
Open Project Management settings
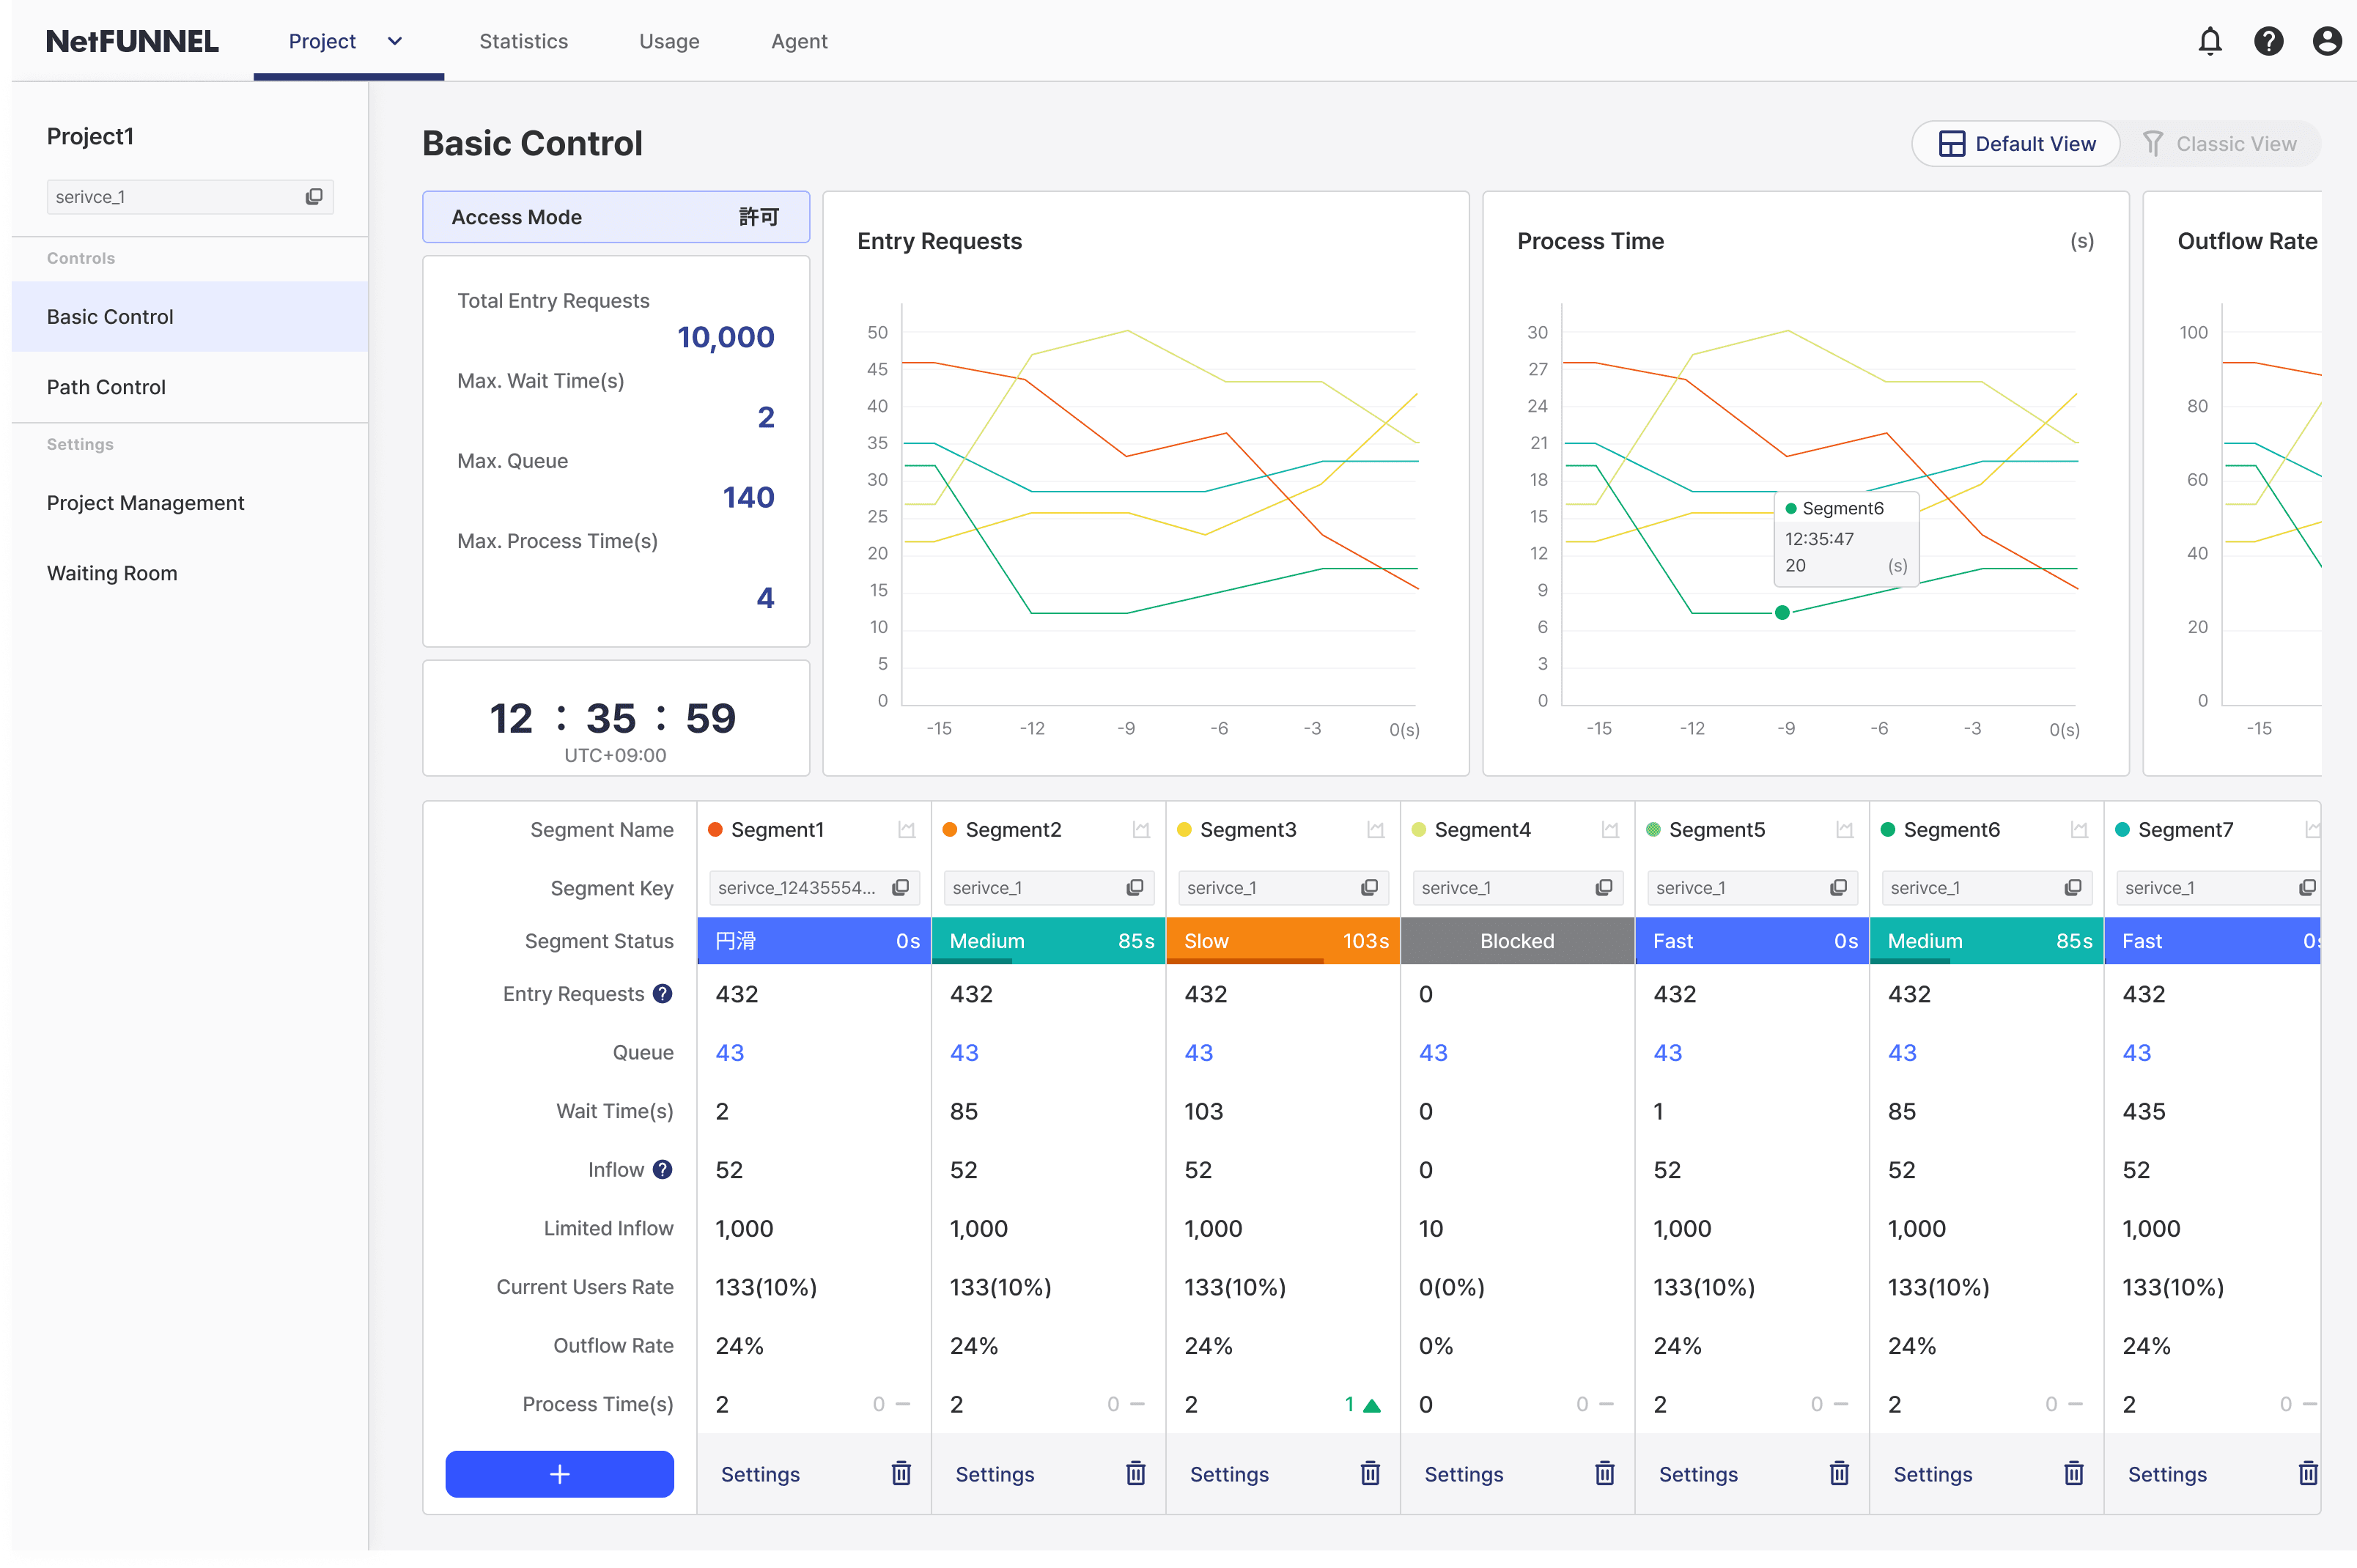click(190, 503)
